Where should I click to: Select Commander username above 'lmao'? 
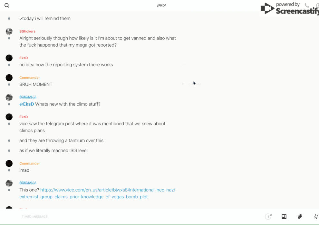(29, 163)
